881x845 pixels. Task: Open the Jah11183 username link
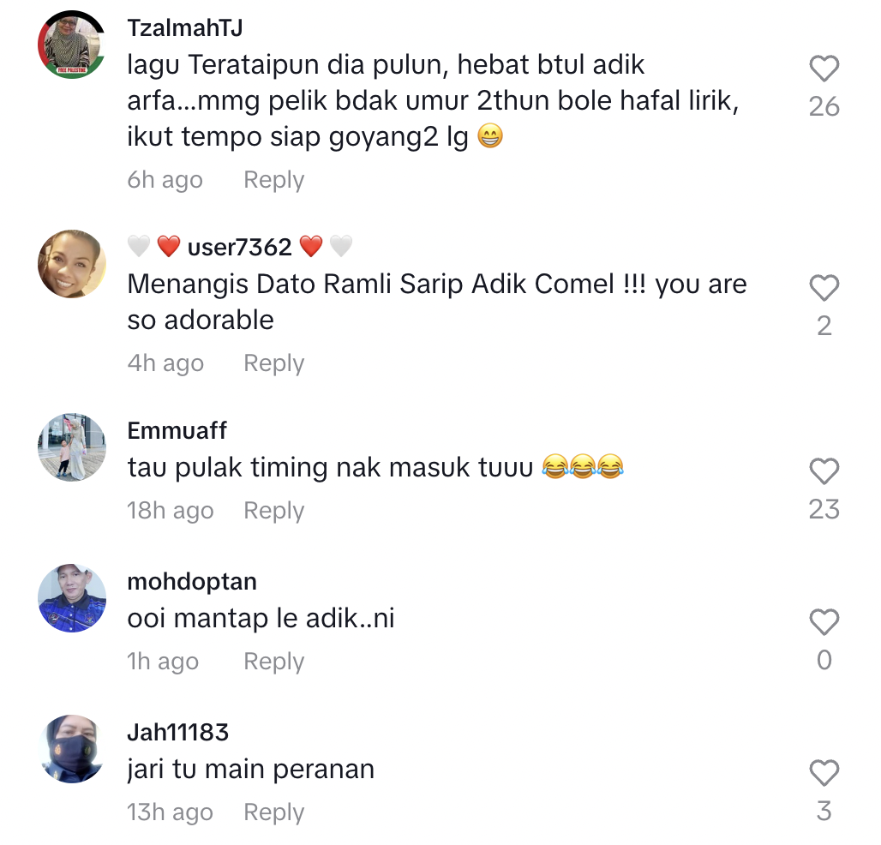(x=178, y=732)
